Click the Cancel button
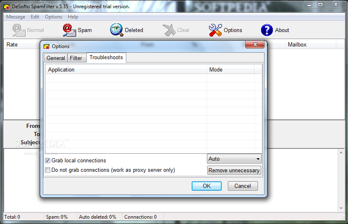The height and width of the screenshot is (224, 348). click(x=243, y=186)
